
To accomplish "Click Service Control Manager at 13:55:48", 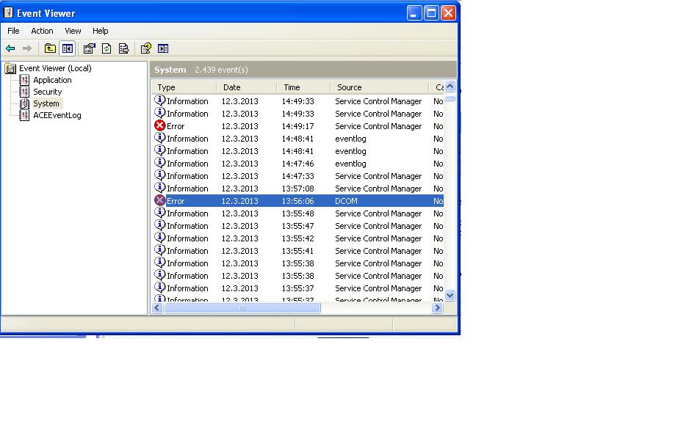I will tap(378, 213).
